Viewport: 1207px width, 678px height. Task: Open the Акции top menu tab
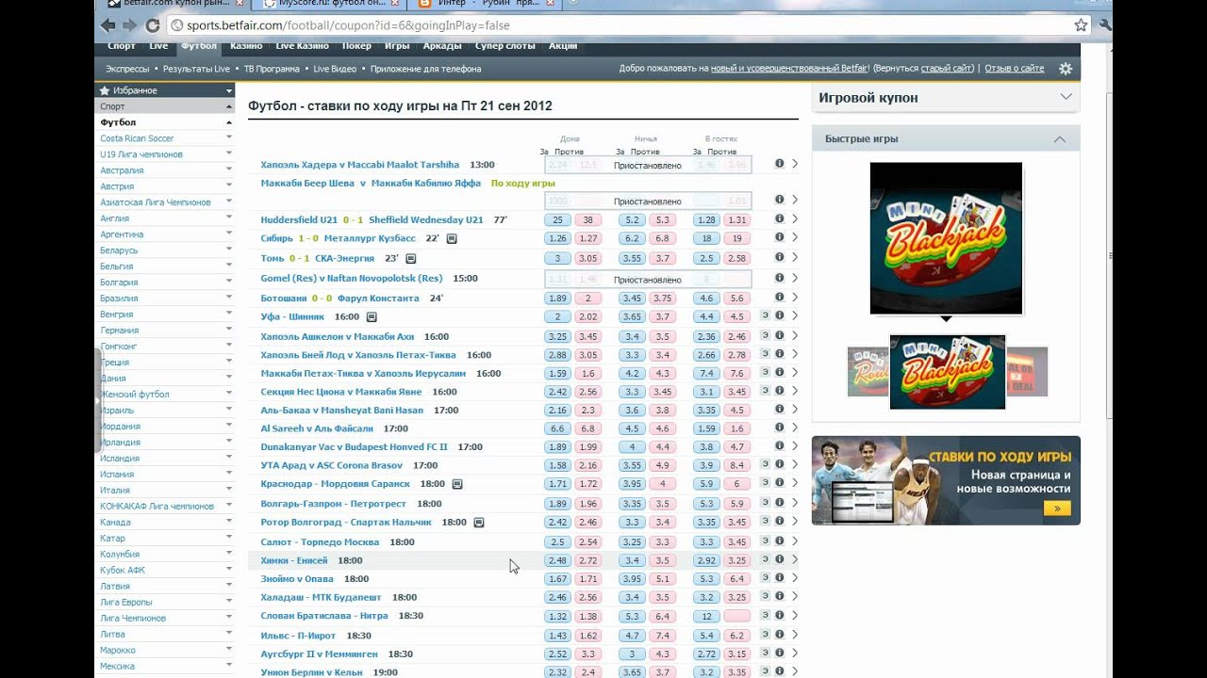[562, 45]
